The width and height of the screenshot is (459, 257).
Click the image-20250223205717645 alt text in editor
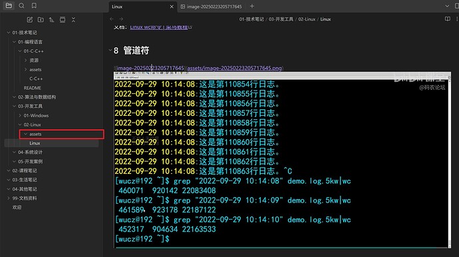(x=150, y=68)
